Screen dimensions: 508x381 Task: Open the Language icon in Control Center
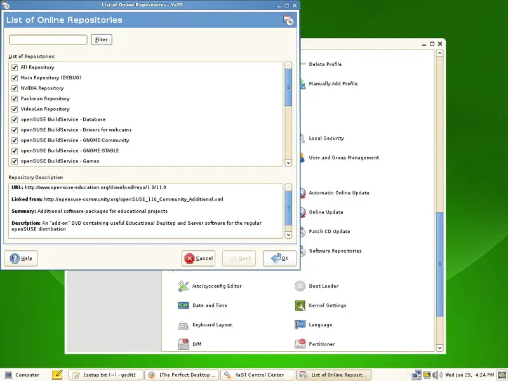click(x=300, y=324)
